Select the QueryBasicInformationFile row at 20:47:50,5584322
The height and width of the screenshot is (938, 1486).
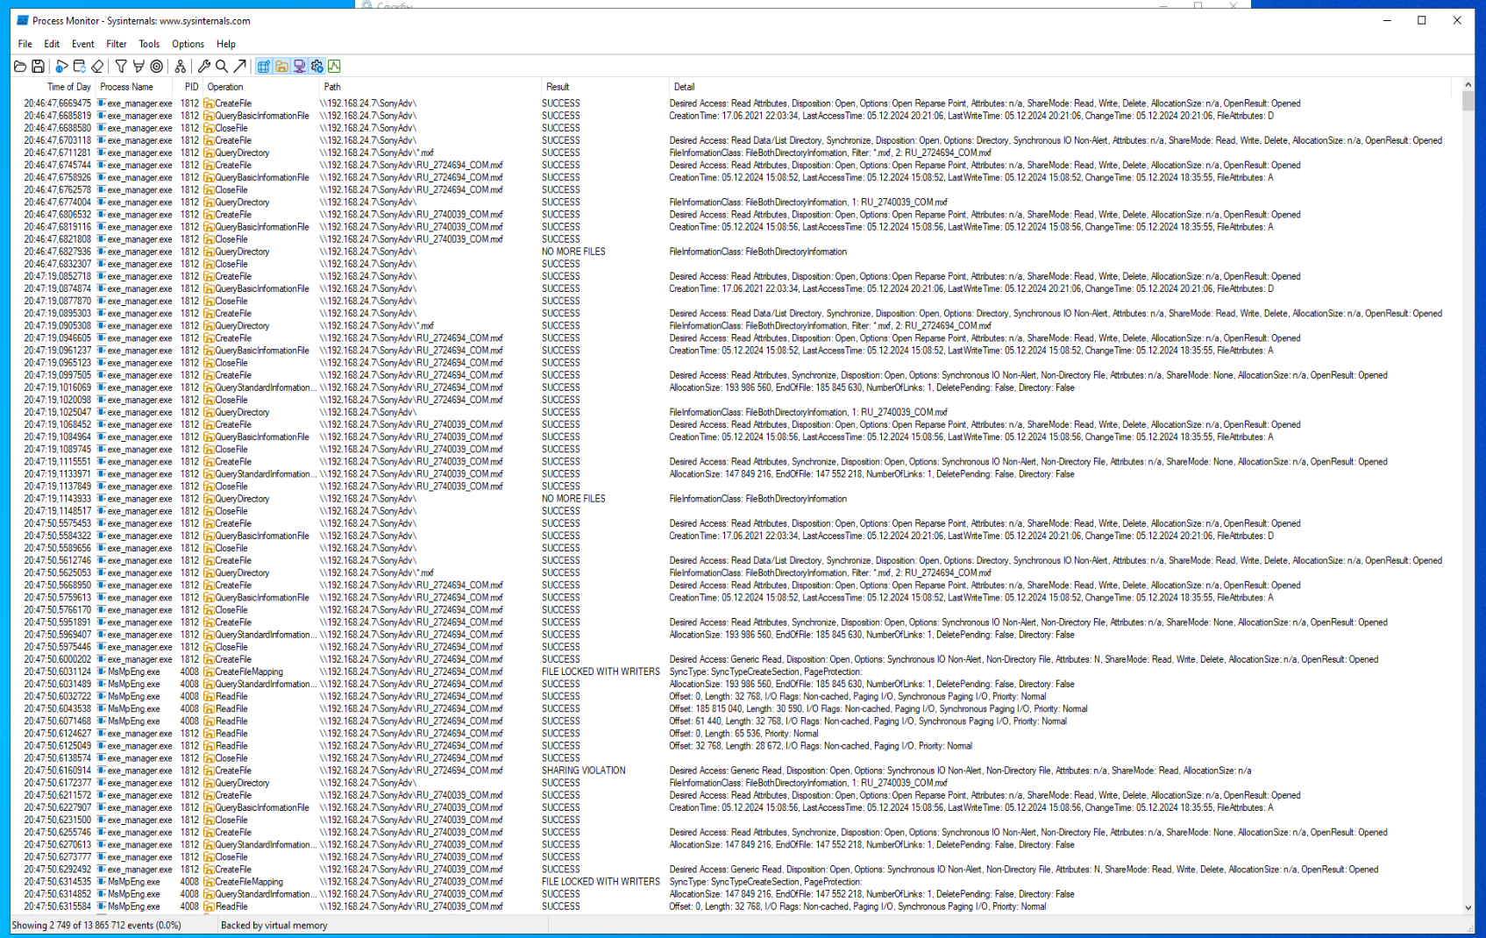pyautogui.click(x=736, y=536)
